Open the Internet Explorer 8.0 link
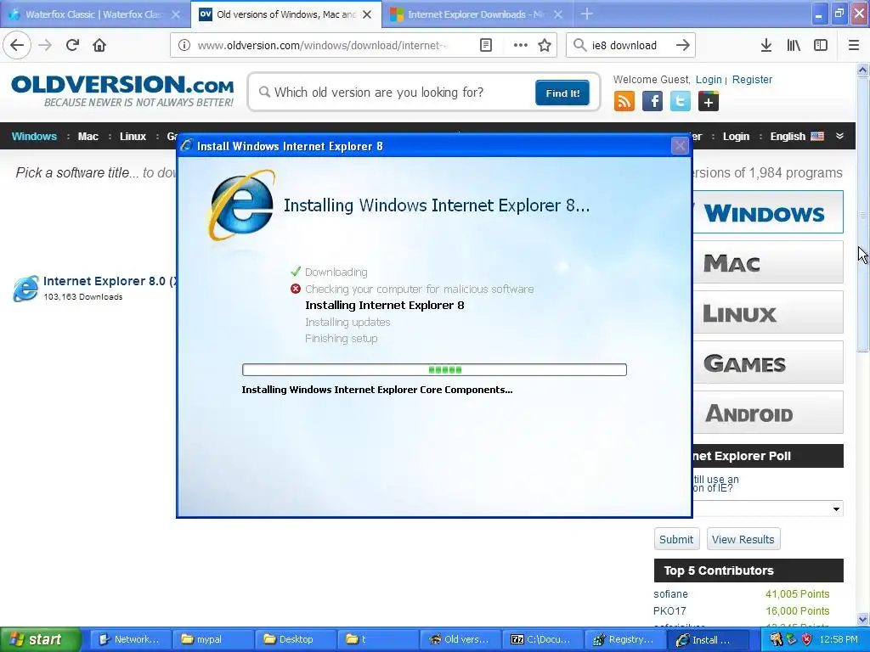 click(x=110, y=281)
